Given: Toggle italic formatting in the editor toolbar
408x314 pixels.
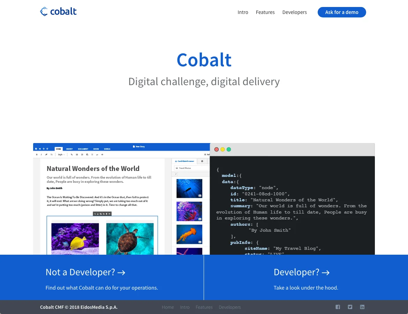Looking at the screenshot, I should pyautogui.click(x=41, y=155).
